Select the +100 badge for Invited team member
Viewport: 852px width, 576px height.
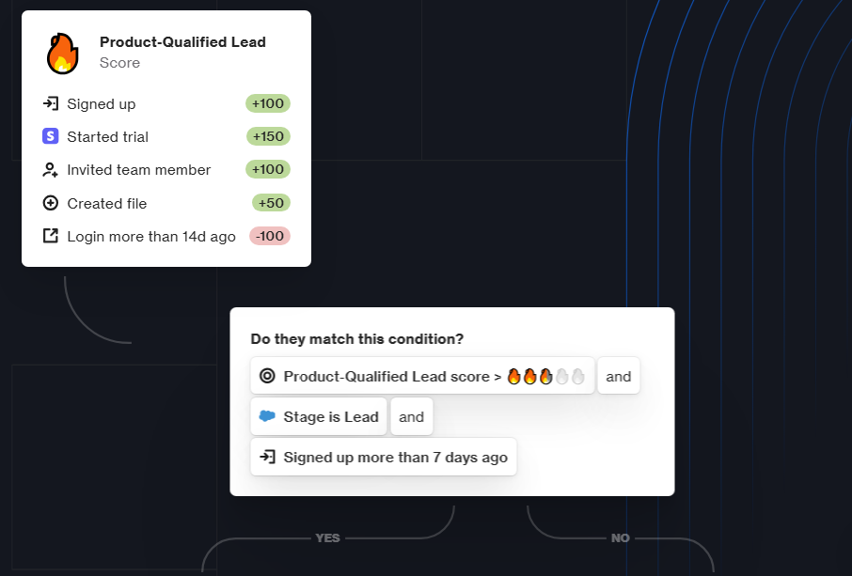[268, 169]
